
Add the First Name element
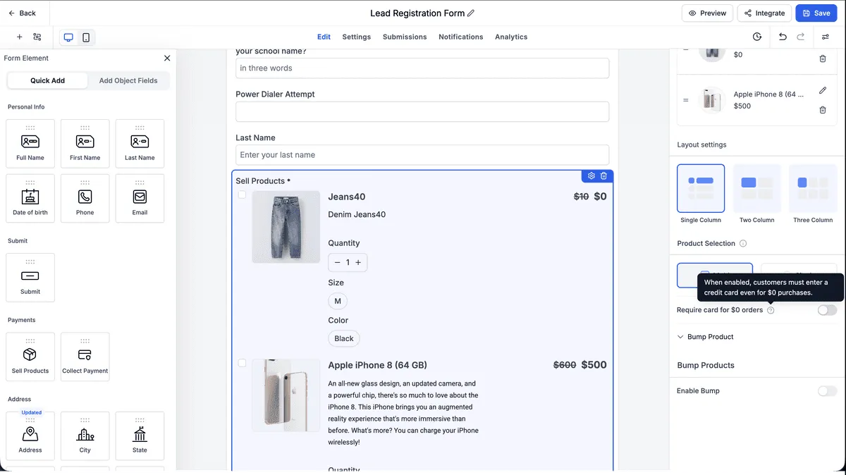point(85,144)
